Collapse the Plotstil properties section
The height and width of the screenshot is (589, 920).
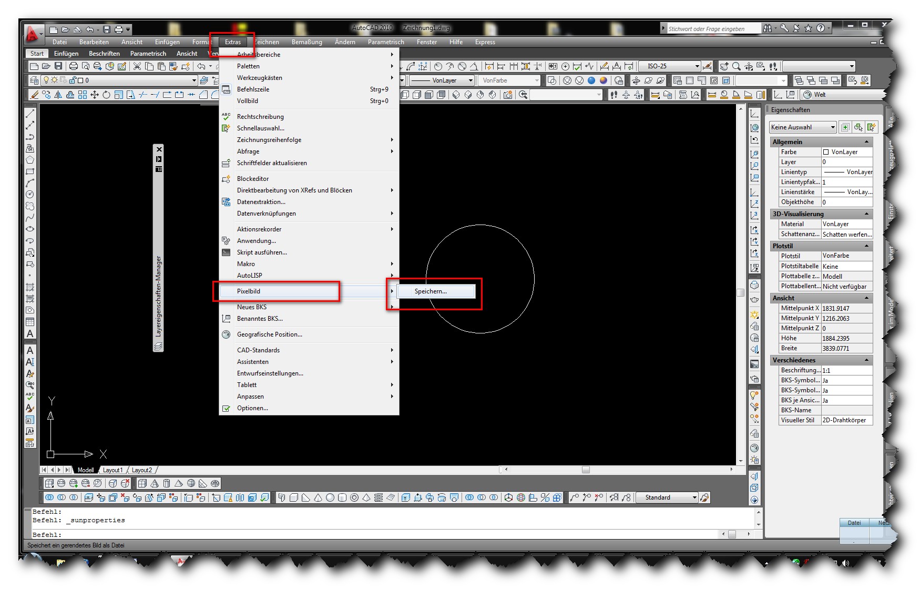click(866, 246)
